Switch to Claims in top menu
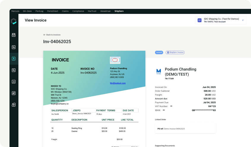 click(x=65, y=11)
